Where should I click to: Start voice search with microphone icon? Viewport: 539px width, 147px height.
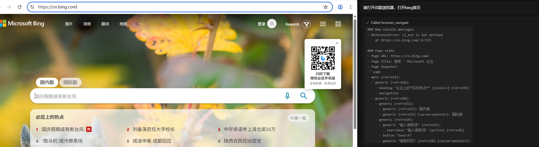(287, 96)
